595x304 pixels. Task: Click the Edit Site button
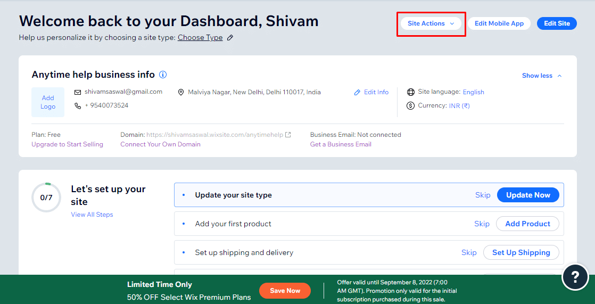(557, 23)
